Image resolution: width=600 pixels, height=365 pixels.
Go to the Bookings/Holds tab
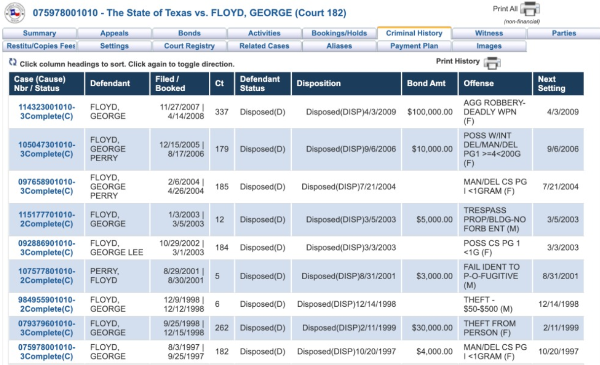(339, 34)
